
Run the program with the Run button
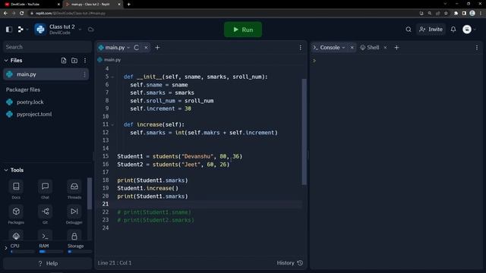tap(243, 30)
